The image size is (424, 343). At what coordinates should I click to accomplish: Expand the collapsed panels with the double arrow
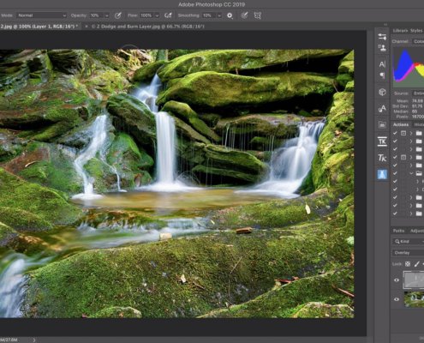point(385,25)
